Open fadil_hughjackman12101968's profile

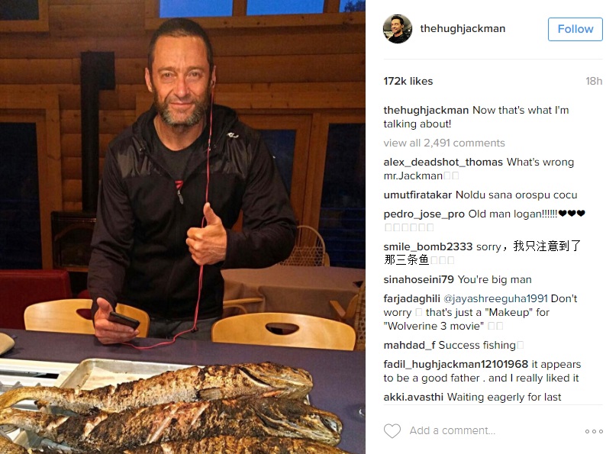coord(456,365)
